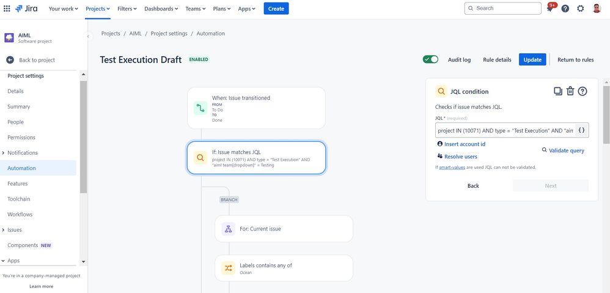Duplicate the JQL condition component
Image resolution: width=610 pixels, height=293 pixels.
[558, 91]
